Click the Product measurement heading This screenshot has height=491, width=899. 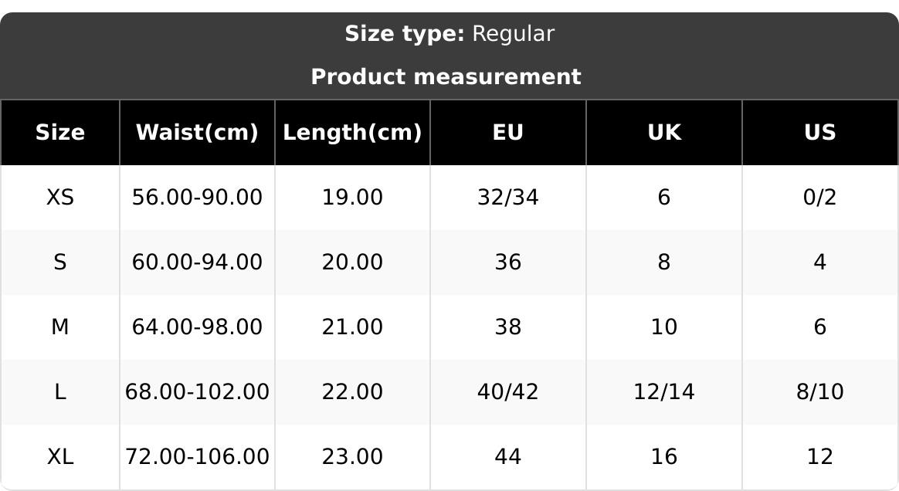pos(446,77)
